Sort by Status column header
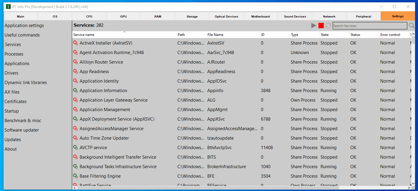The height and width of the screenshot is (191, 418). 364,35
